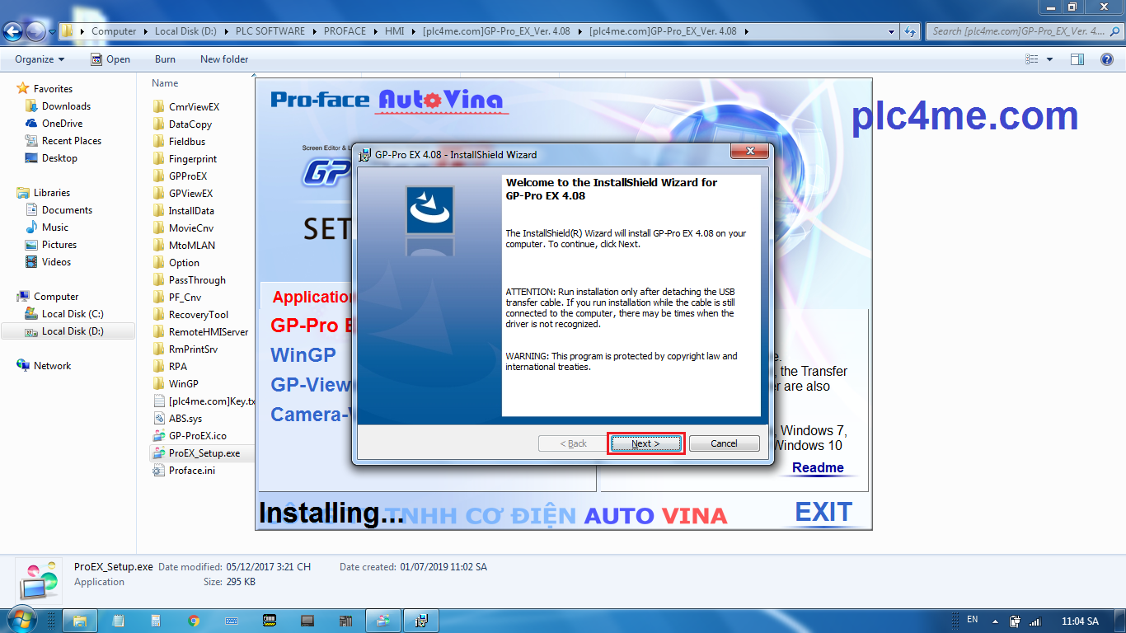
Task: Open Calculator from the taskbar
Action: pyautogui.click(x=155, y=621)
